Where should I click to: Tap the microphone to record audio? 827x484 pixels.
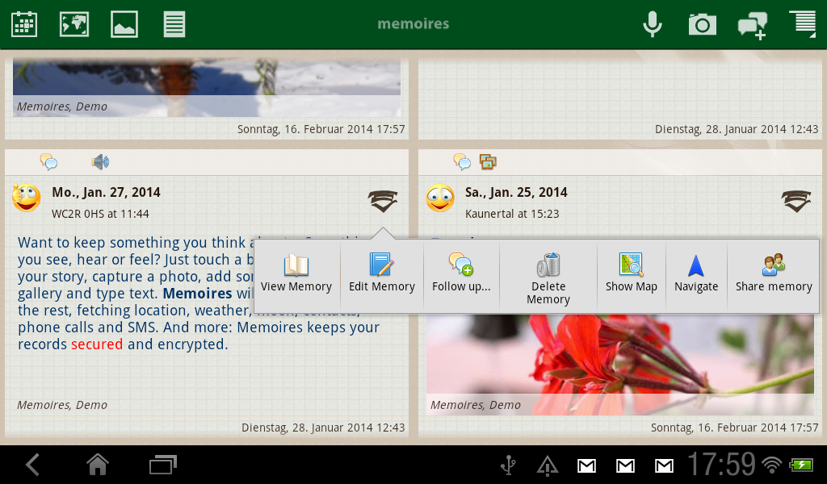tap(653, 24)
